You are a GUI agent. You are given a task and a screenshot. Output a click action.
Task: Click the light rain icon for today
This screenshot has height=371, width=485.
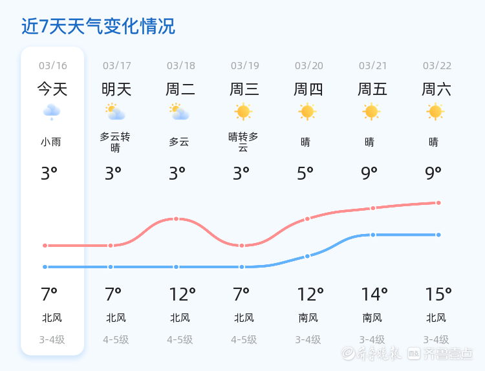(x=52, y=112)
